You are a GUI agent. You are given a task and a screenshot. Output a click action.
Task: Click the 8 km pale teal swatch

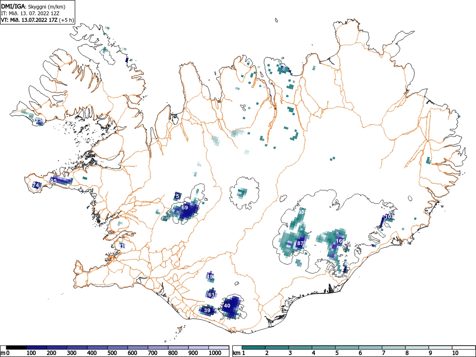[417, 347]
